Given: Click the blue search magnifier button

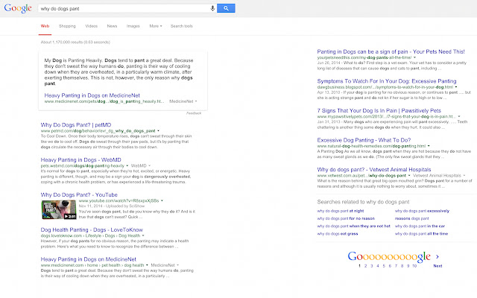Looking at the screenshot, I should (226, 8).
